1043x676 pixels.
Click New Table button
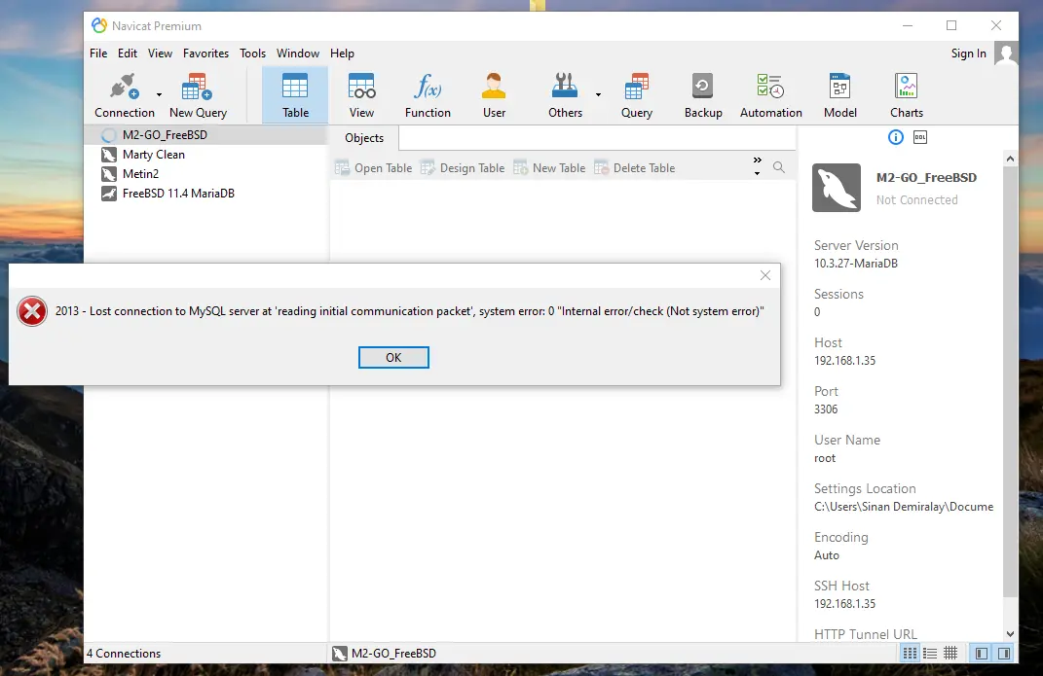coord(549,168)
